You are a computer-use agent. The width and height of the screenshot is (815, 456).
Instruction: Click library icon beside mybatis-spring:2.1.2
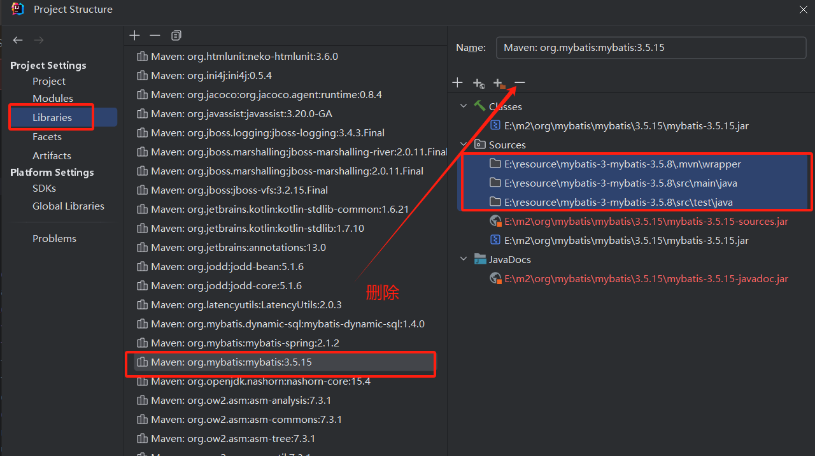point(142,343)
